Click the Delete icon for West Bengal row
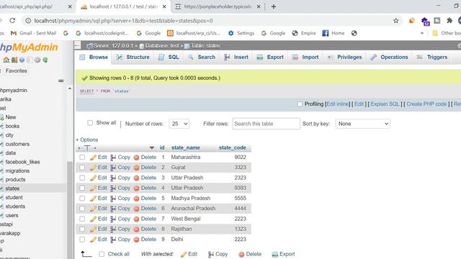The width and height of the screenshot is (461, 259). [x=136, y=219]
